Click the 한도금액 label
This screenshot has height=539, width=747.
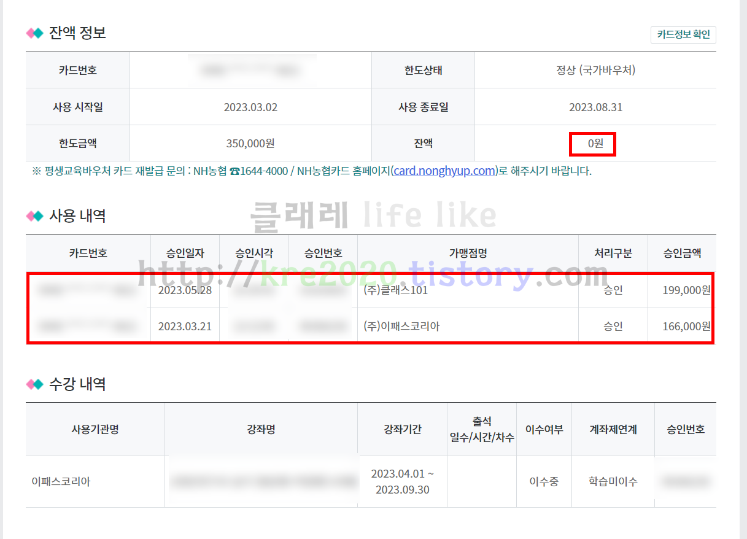[77, 143]
